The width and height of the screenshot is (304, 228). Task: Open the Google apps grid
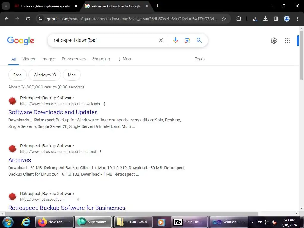(x=287, y=40)
